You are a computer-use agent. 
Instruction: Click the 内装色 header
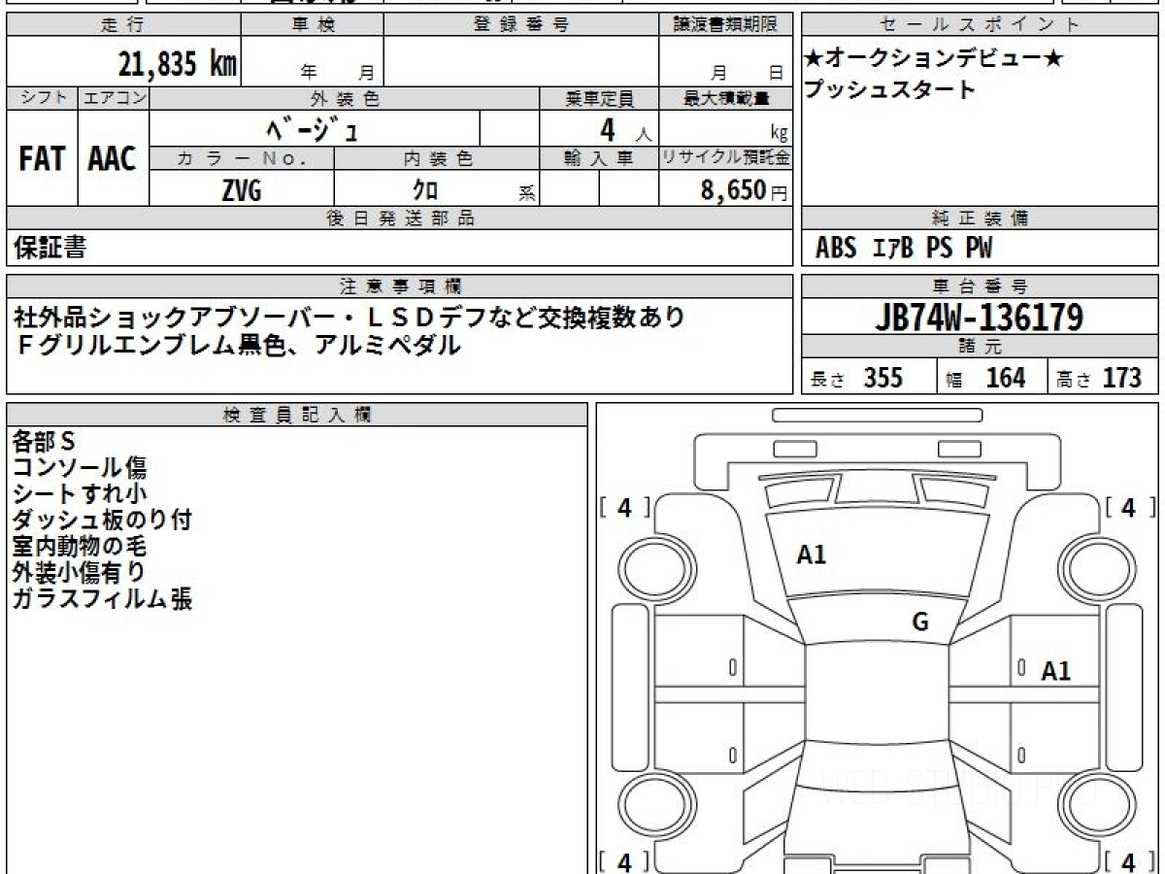pos(437,158)
